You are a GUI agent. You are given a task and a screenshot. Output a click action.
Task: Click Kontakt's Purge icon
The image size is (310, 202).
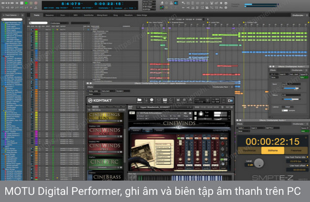pyautogui.click(x=190, y=101)
